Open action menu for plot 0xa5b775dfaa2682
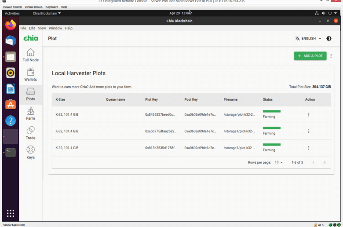 [x=309, y=131]
